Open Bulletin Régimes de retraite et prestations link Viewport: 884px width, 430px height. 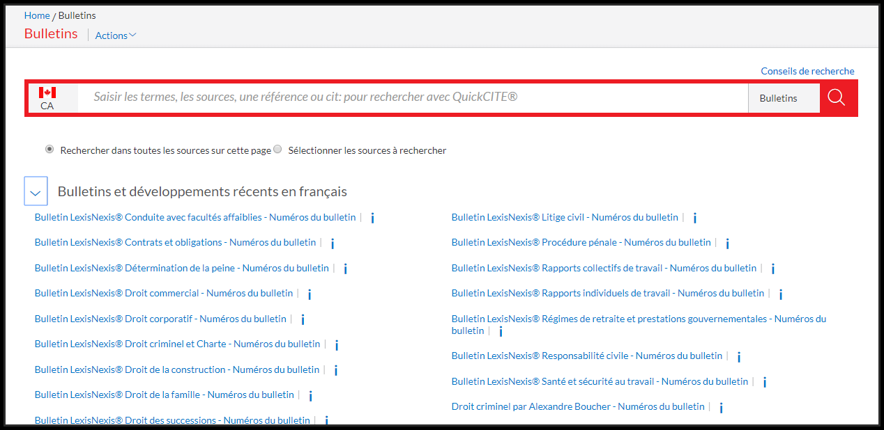(x=639, y=319)
